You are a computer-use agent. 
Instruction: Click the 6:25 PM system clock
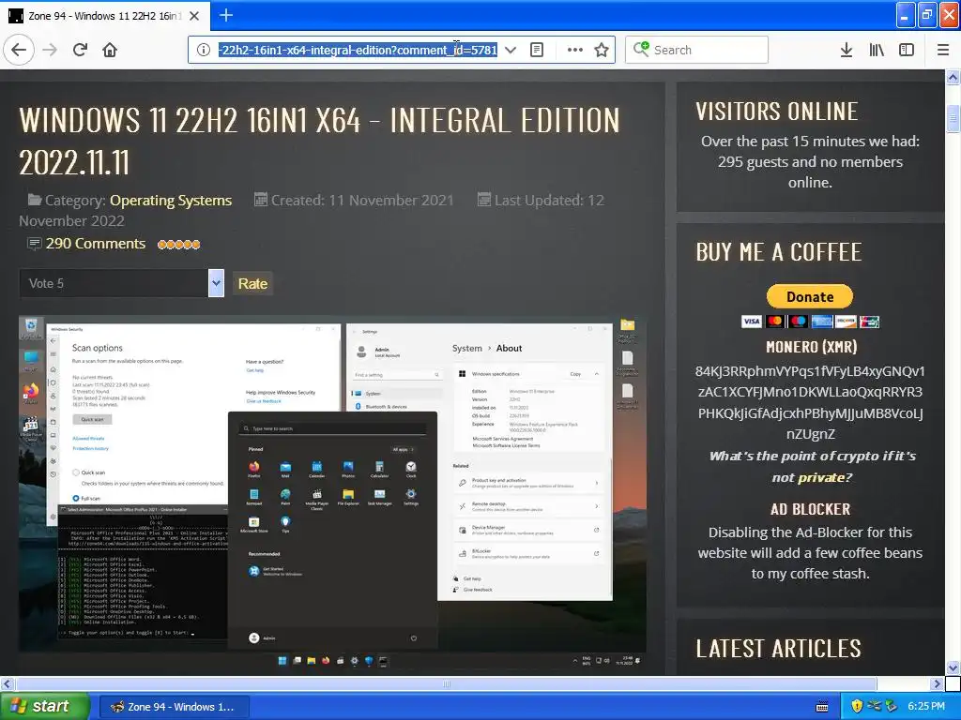[926, 707]
